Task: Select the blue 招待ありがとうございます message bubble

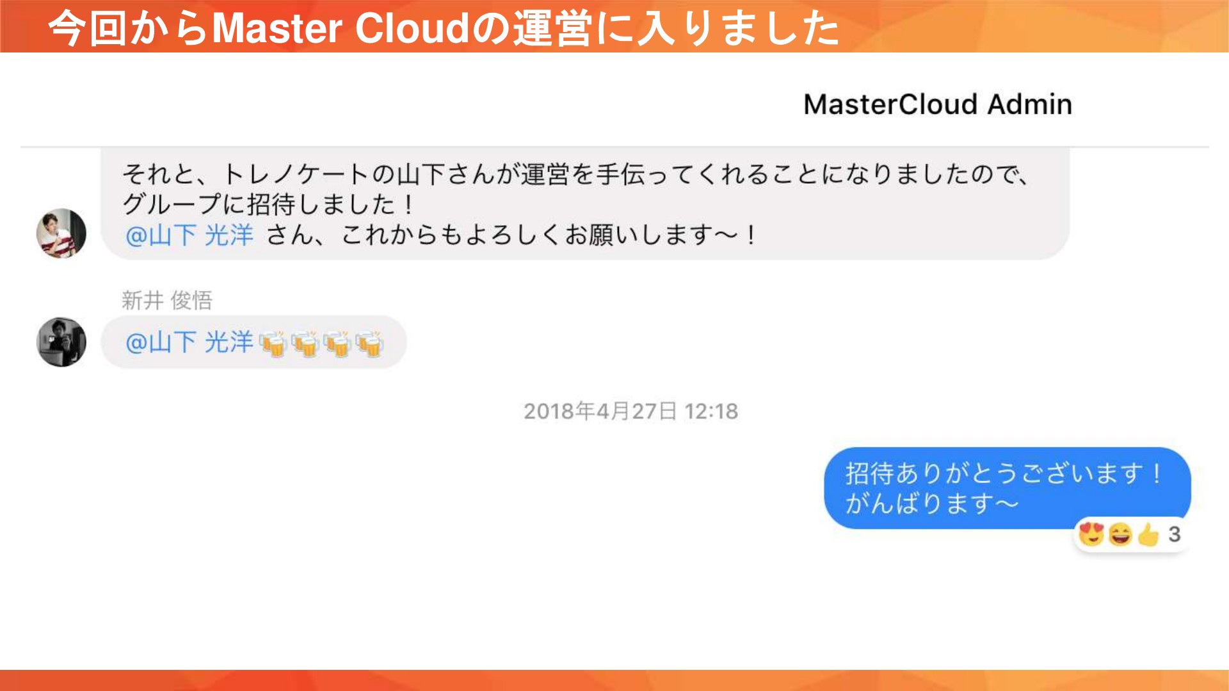Action: 1007,488
